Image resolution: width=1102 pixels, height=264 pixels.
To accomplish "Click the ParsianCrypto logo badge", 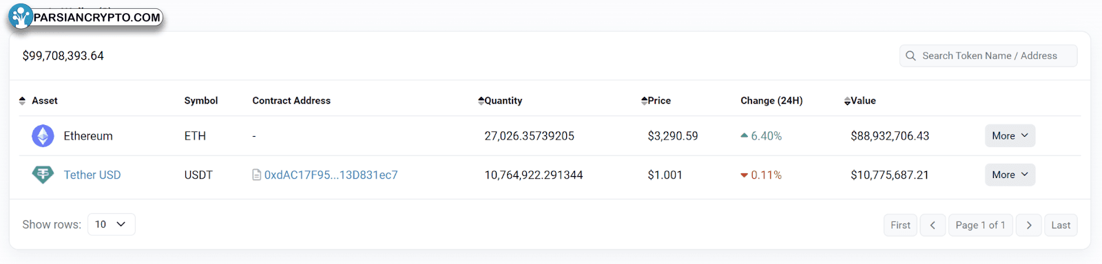I will [85, 17].
